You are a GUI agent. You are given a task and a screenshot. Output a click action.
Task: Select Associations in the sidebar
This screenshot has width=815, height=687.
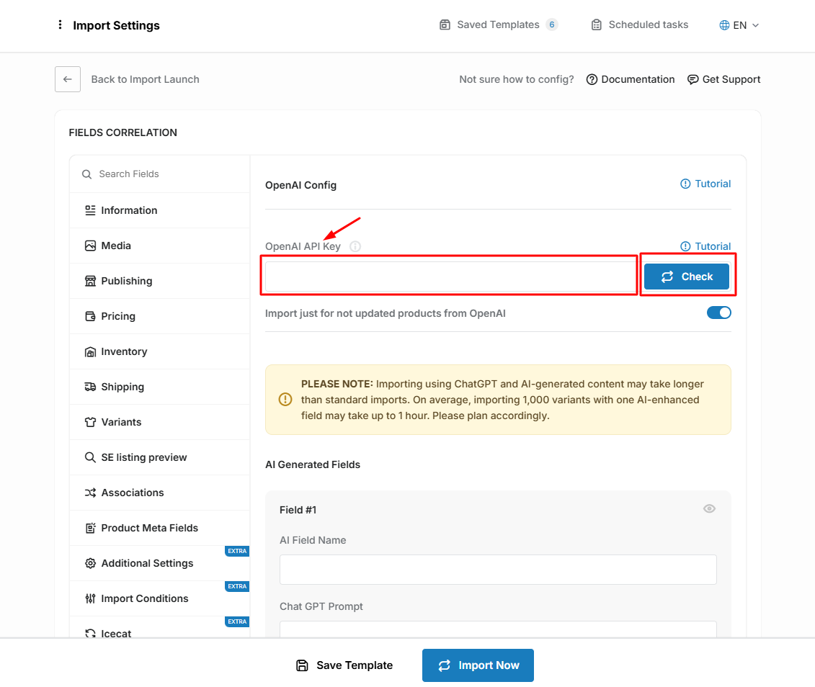pos(159,493)
